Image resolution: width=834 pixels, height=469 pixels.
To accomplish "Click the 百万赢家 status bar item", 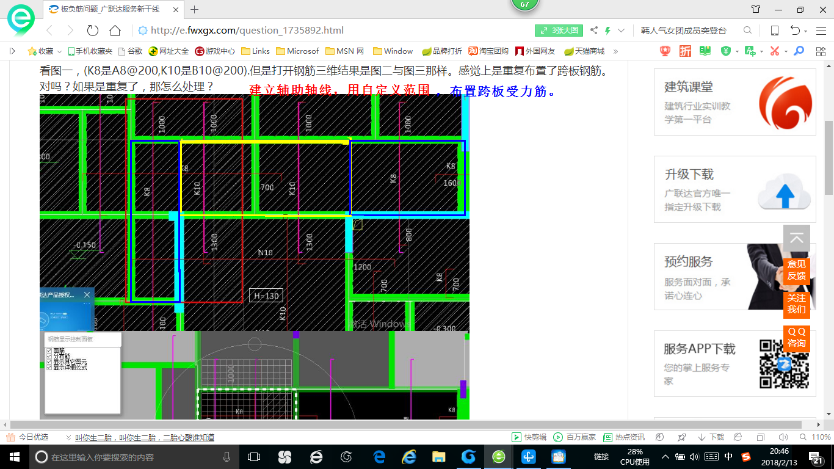I will [x=575, y=437].
